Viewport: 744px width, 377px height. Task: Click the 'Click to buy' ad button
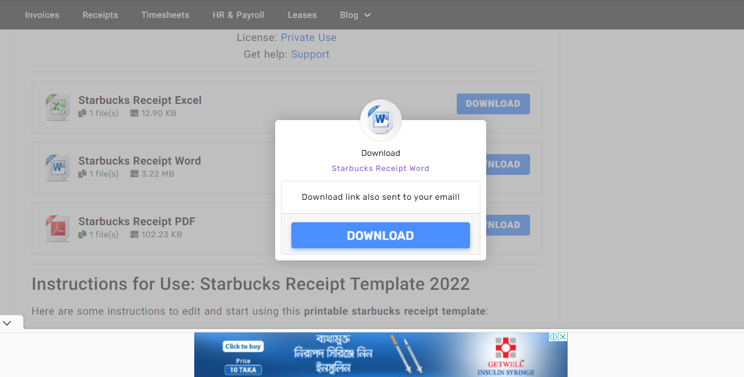coord(243,346)
